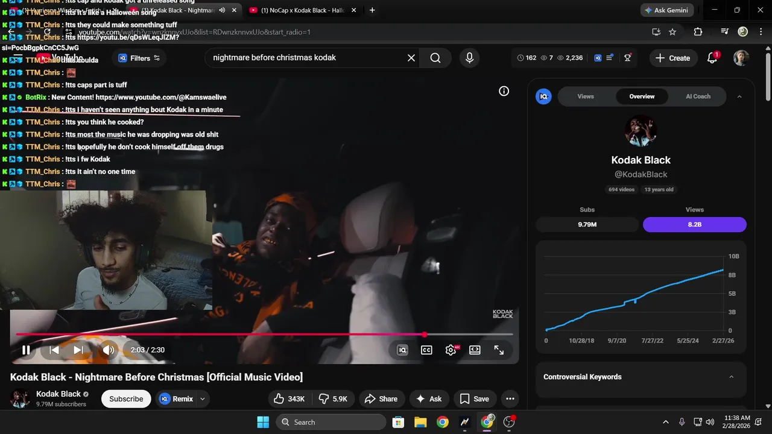Open the Filters button near search
This screenshot has width=772, height=434.
coord(139,58)
